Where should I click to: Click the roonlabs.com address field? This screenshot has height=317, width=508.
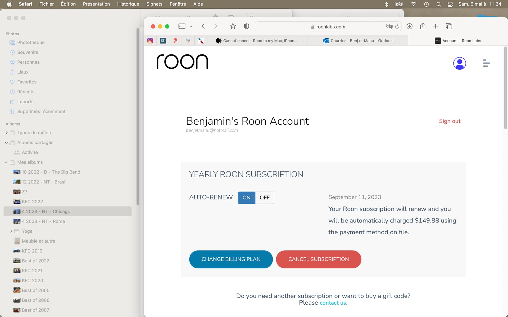pyautogui.click(x=330, y=27)
